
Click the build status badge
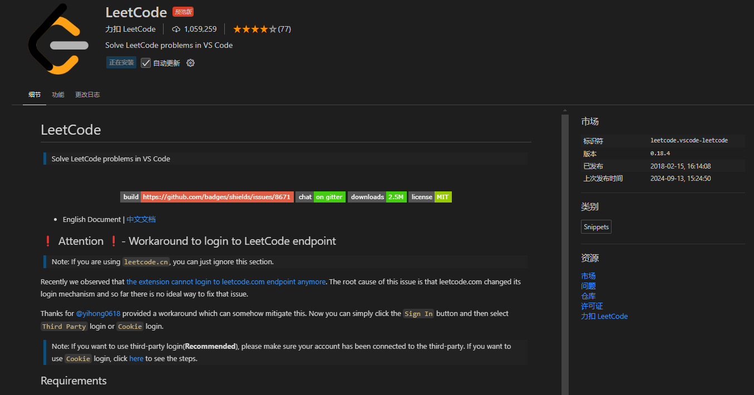pyautogui.click(x=207, y=197)
